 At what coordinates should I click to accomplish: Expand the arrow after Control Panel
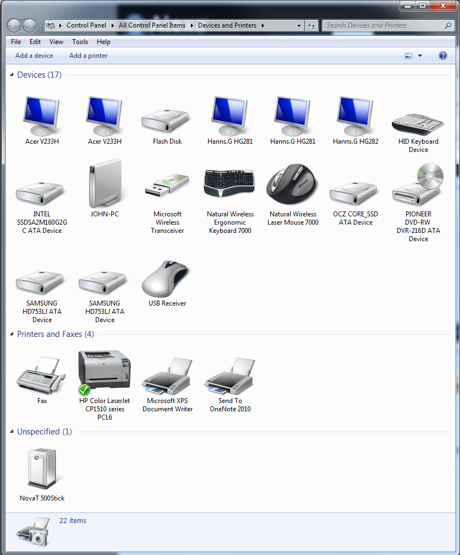click(112, 25)
